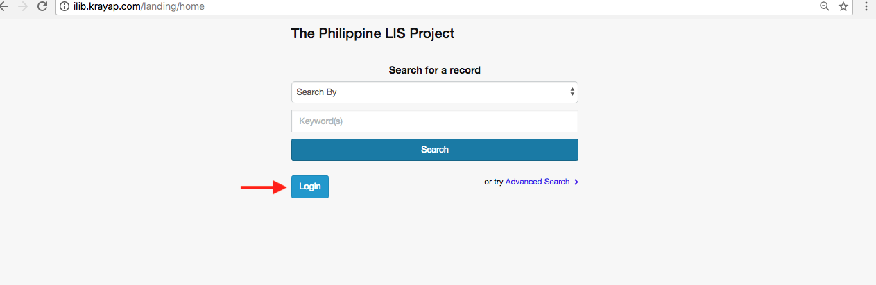The height and width of the screenshot is (285, 876).
Task: Click the browser back arrow
Action: (x=3, y=6)
